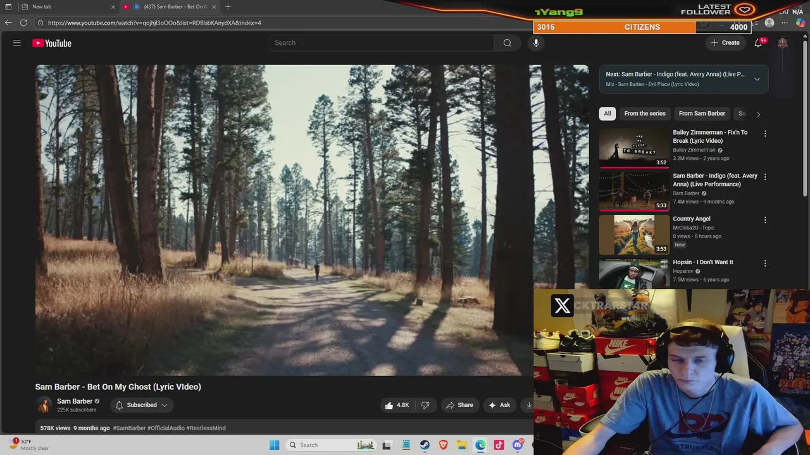Open the Hopsin I Don't Want It thumbnail
The width and height of the screenshot is (810, 455).
pyautogui.click(x=634, y=273)
